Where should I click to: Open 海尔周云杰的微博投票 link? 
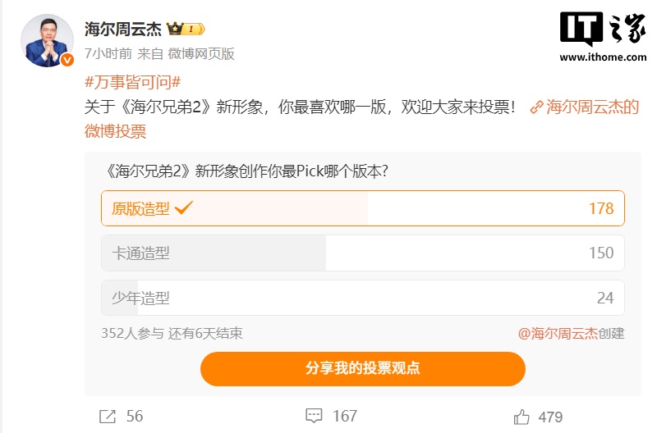592,107
